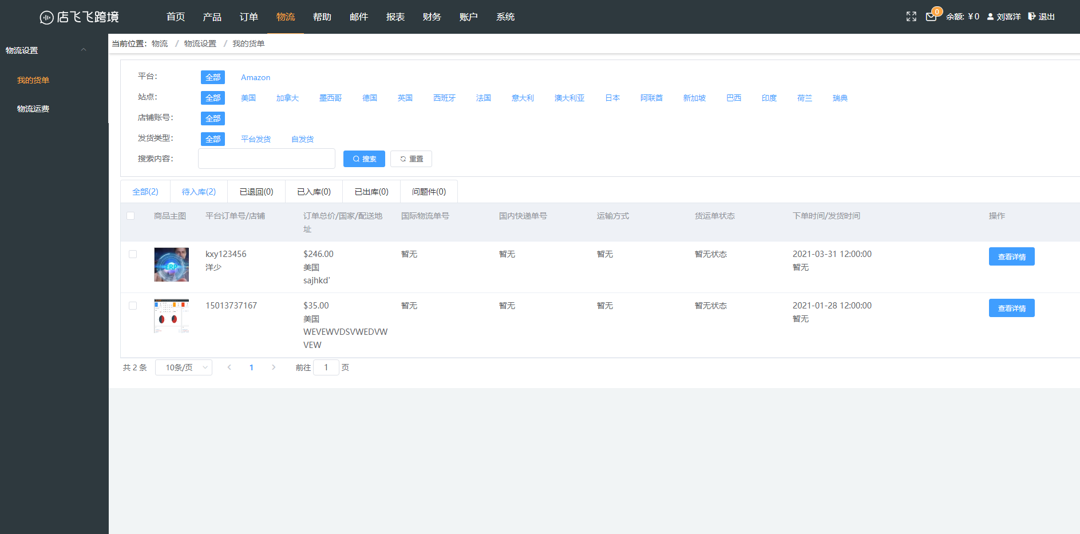This screenshot has height=534, width=1080.
Task: Click the 重置 reset button
Action: pos(411,159)
